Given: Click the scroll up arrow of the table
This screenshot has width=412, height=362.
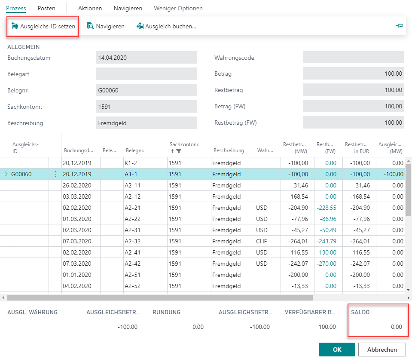Looking at the screenshot, I should [408, 160].
